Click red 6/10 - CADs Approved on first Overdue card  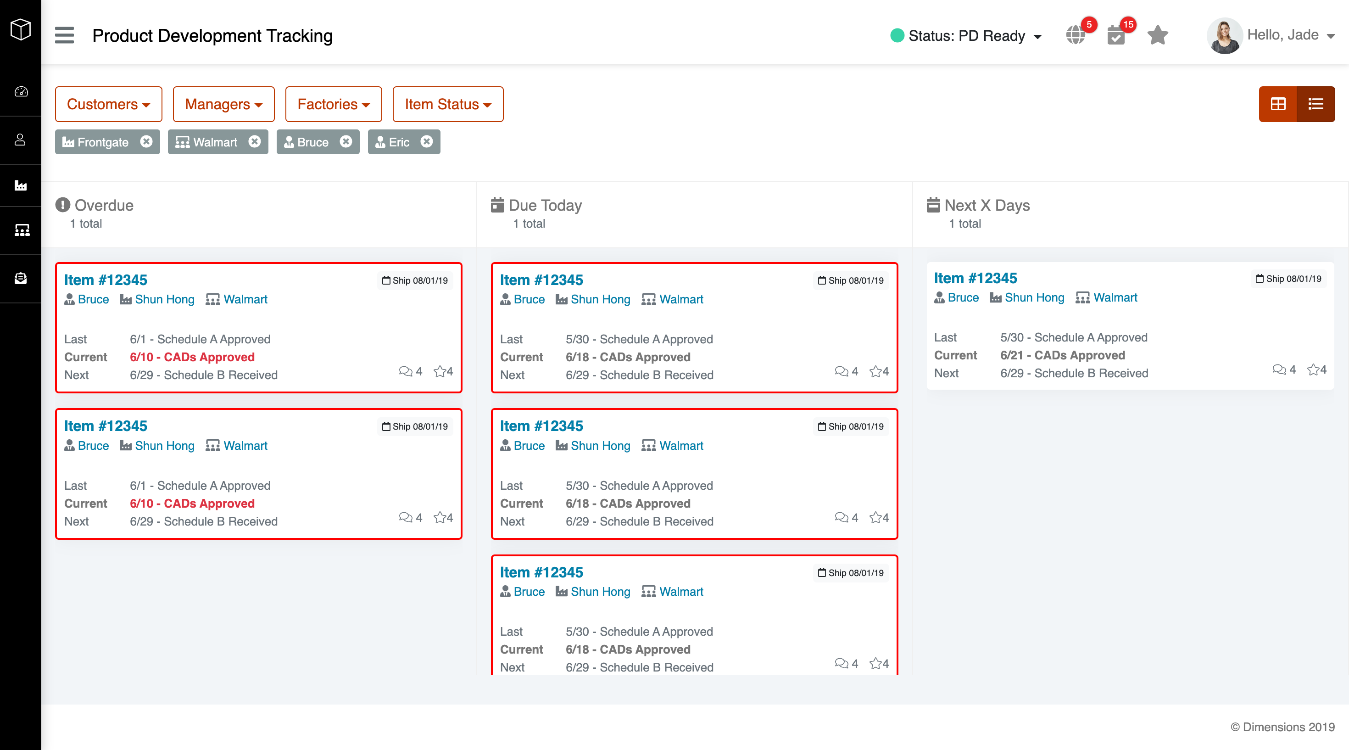(x=192, y=357)
